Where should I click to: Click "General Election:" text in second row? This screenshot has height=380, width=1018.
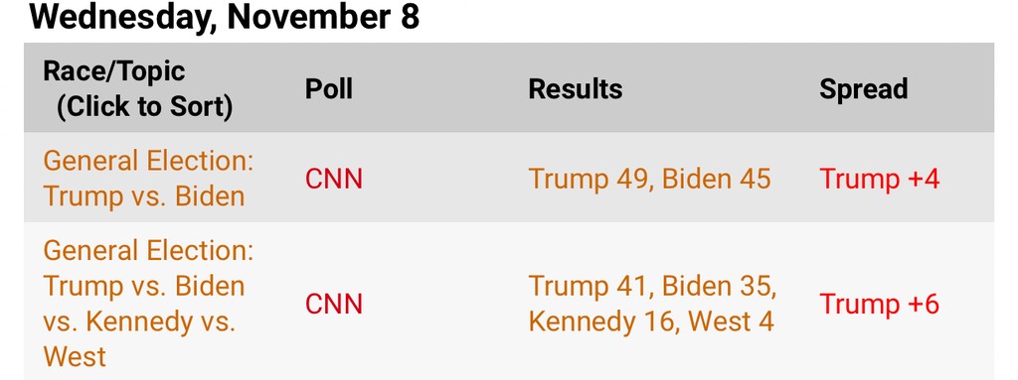(149, 250)
